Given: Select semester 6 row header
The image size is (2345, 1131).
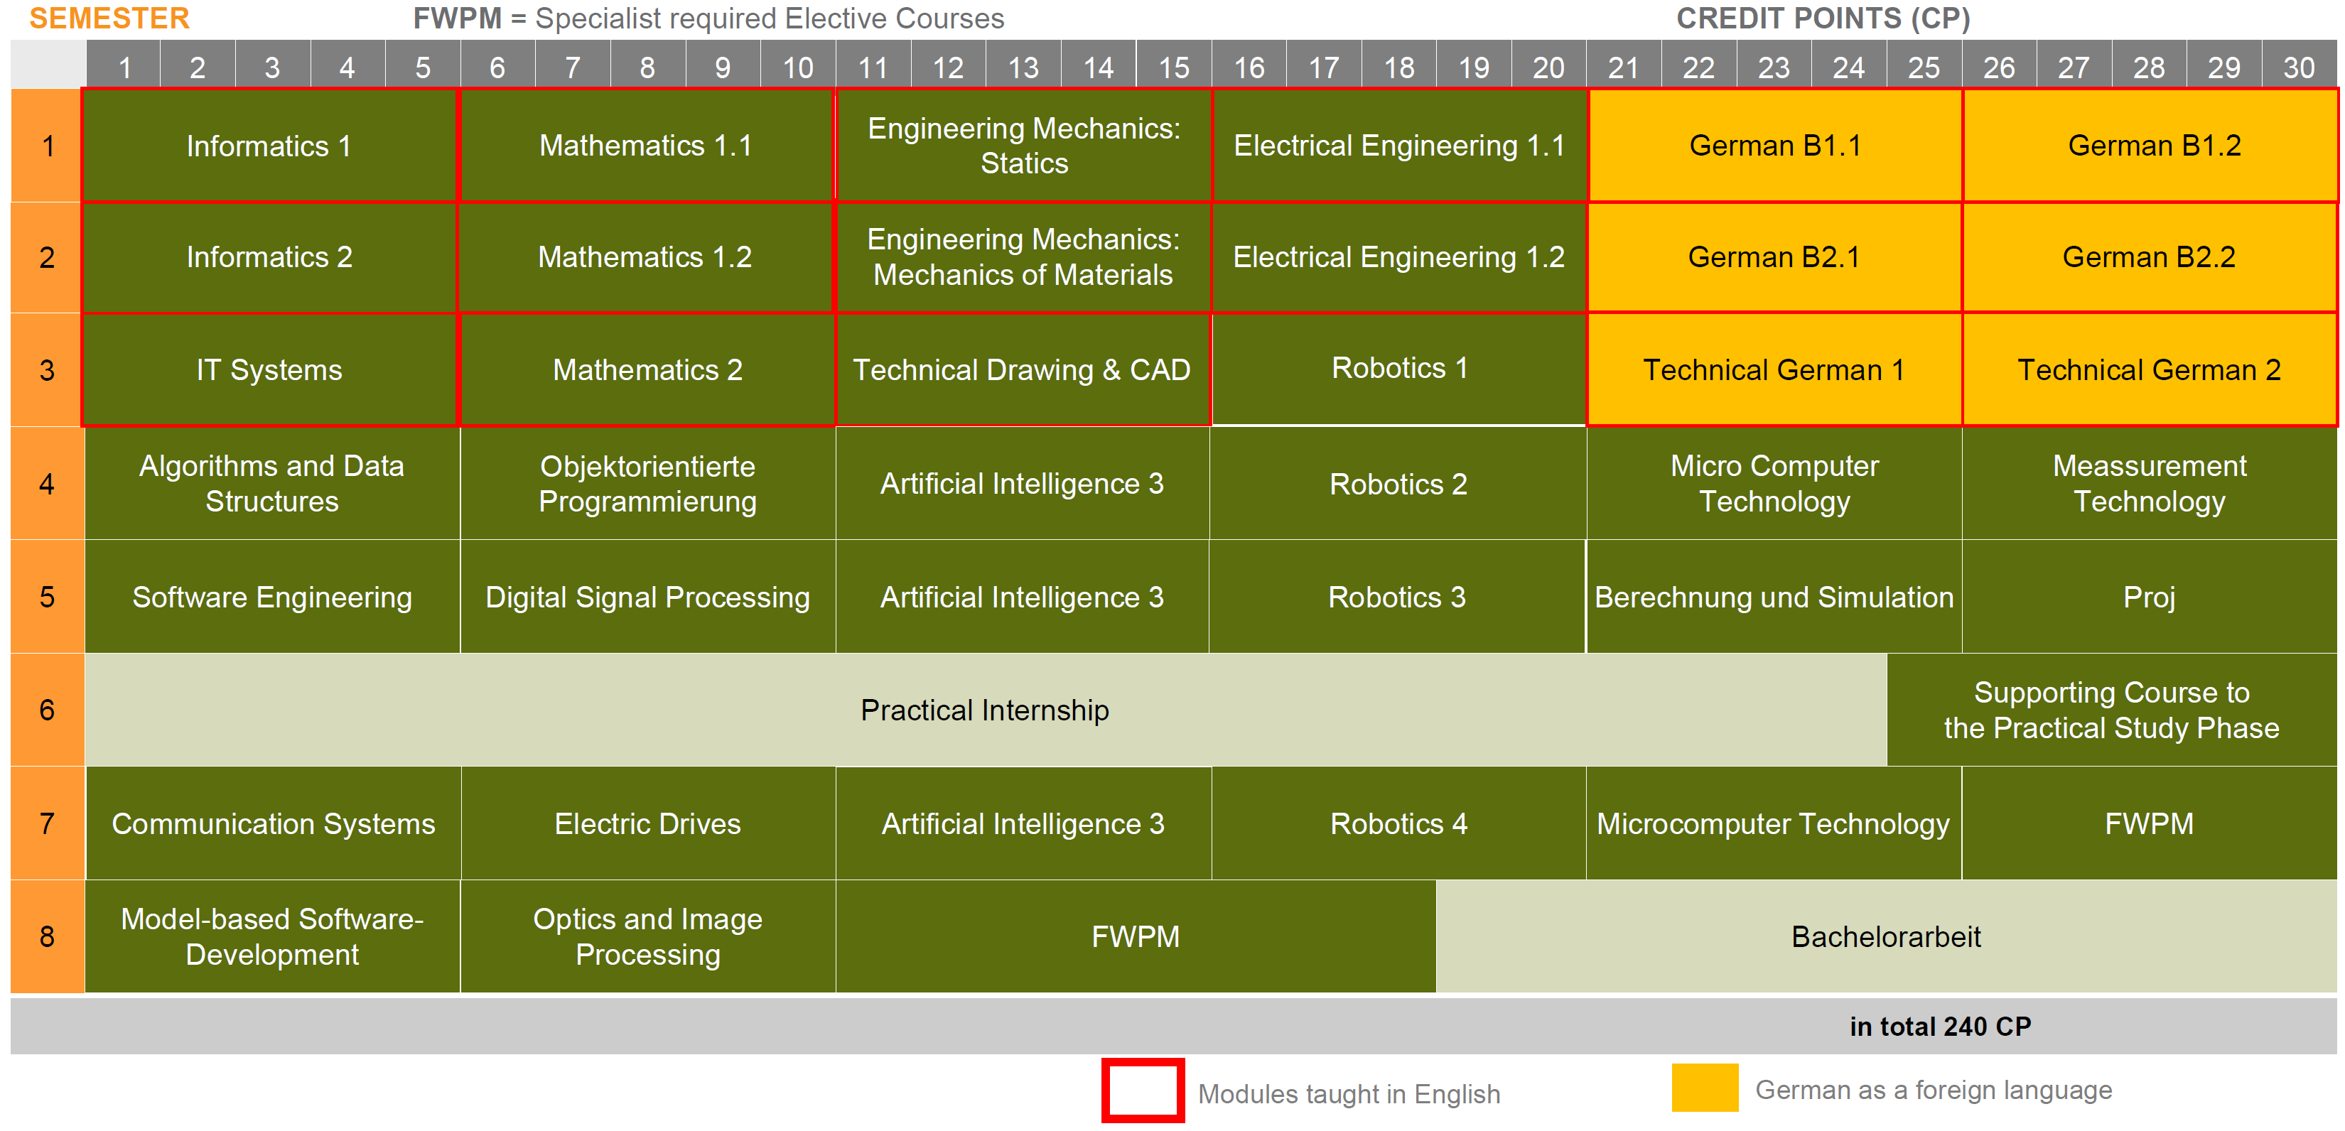Looking at the screenshot, I should (48, 710).
